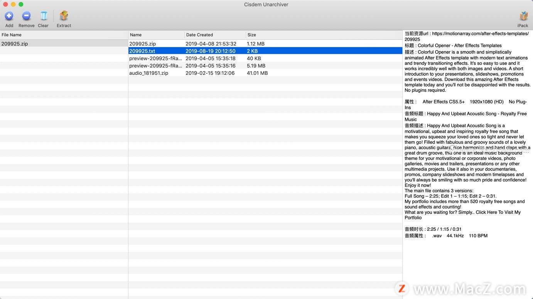
Task: Click the 'Enjoy it now!' line in preview
Action: 418,185
